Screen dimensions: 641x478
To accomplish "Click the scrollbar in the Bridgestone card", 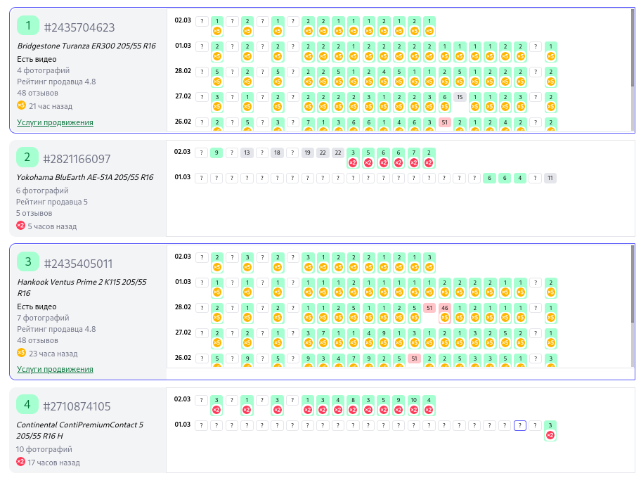I will pos(633,49).
